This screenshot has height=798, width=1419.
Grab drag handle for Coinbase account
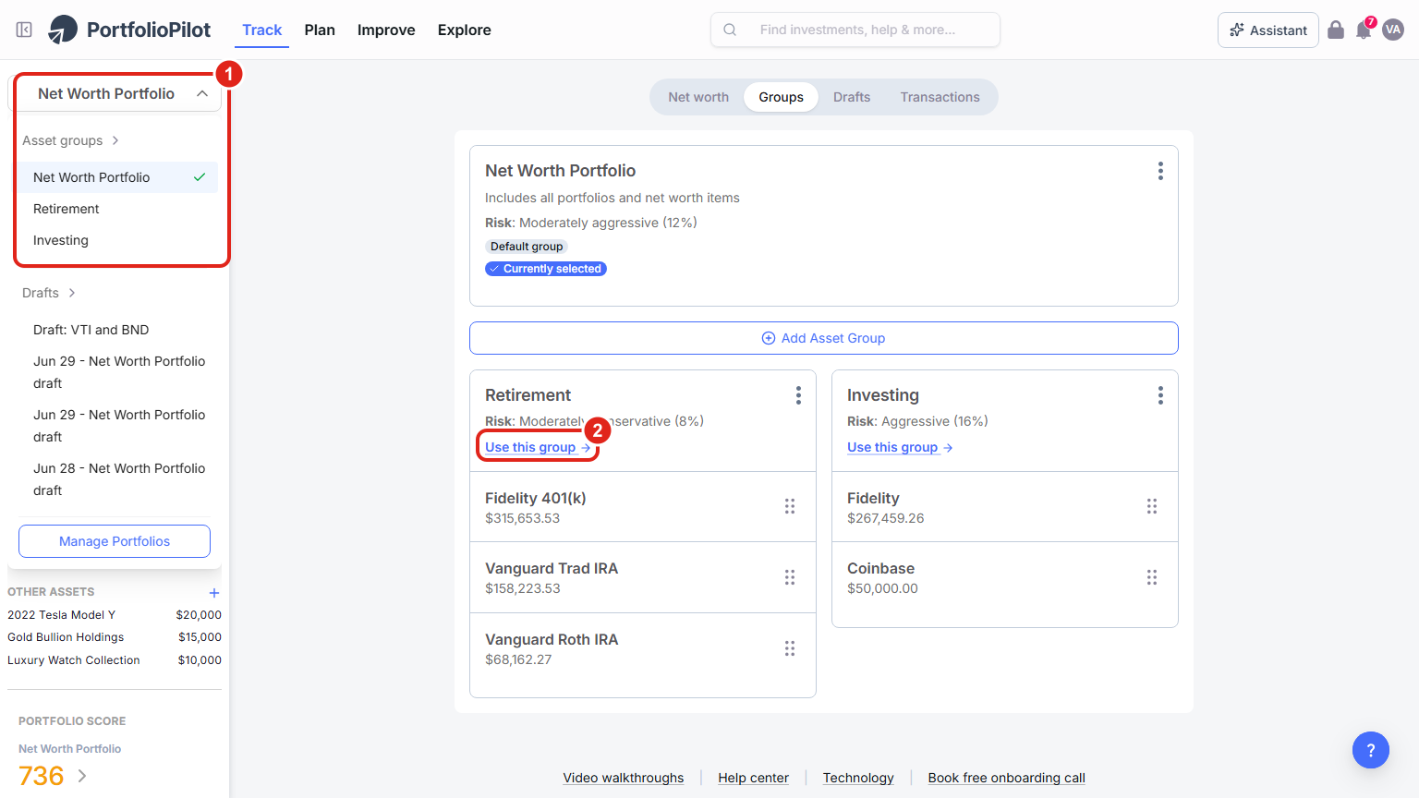pos(1152,577)
